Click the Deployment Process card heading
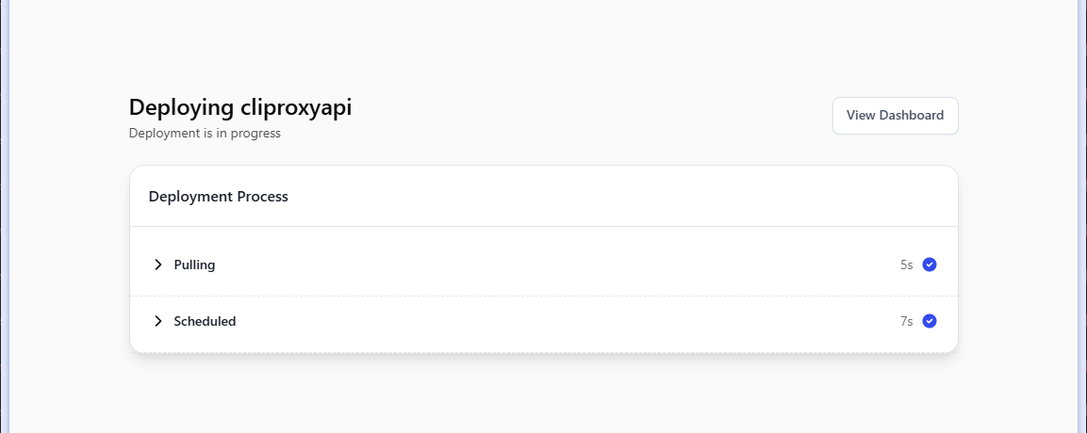The width and height of the screenshot is (1087, 433). (x=218, y=197)
